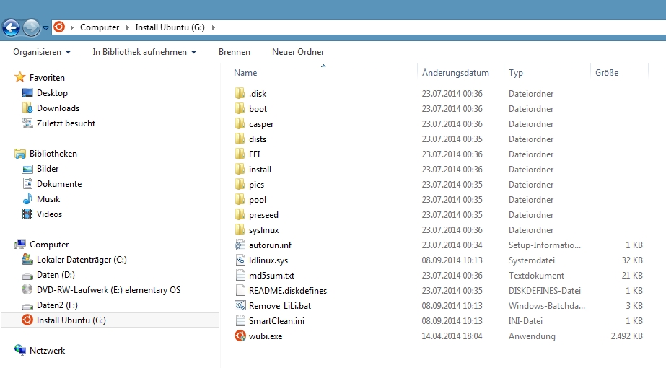This screenshot has width=666, height=368.
Task: Click the DISKDEFINES-Datei type cell
Action: tap(545, 291)
